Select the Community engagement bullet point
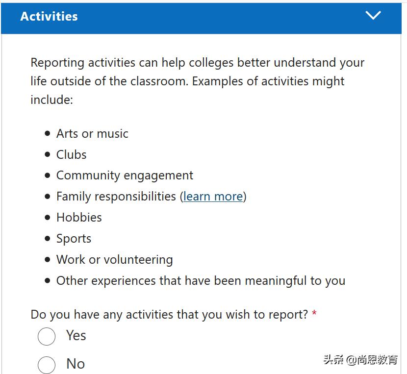 click(125, 175)
